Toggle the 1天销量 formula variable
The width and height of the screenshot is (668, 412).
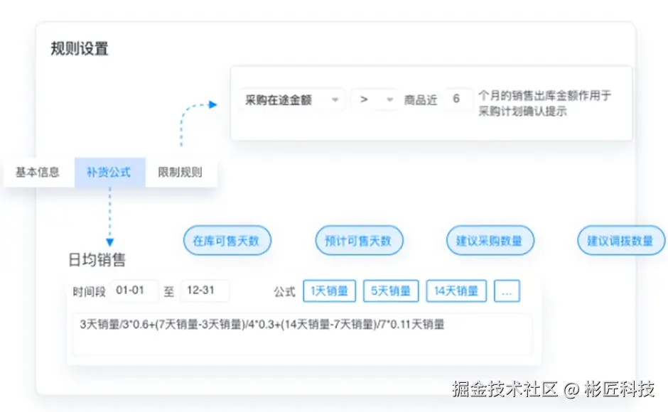[329, 291]
